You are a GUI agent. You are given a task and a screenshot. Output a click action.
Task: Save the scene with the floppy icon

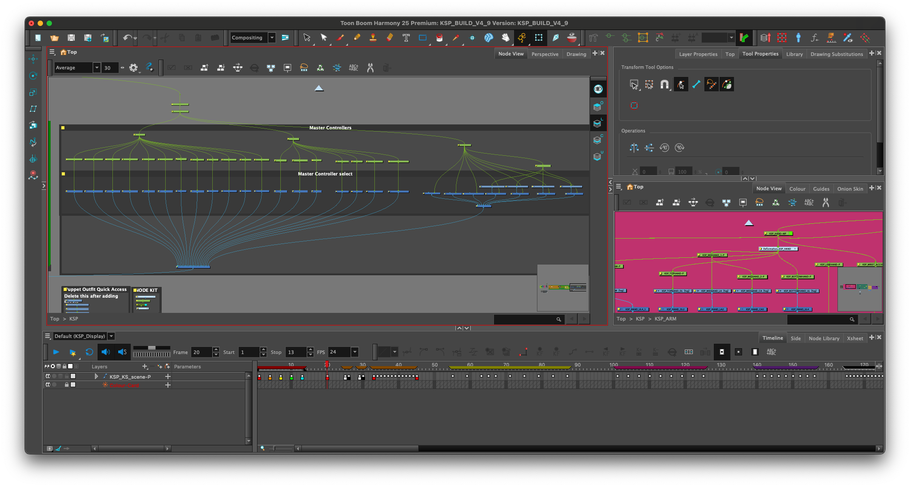coord(71,38)
